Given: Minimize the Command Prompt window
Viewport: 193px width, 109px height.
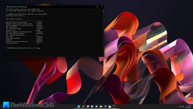Looking at the screenshot, I should pos(93,7).
